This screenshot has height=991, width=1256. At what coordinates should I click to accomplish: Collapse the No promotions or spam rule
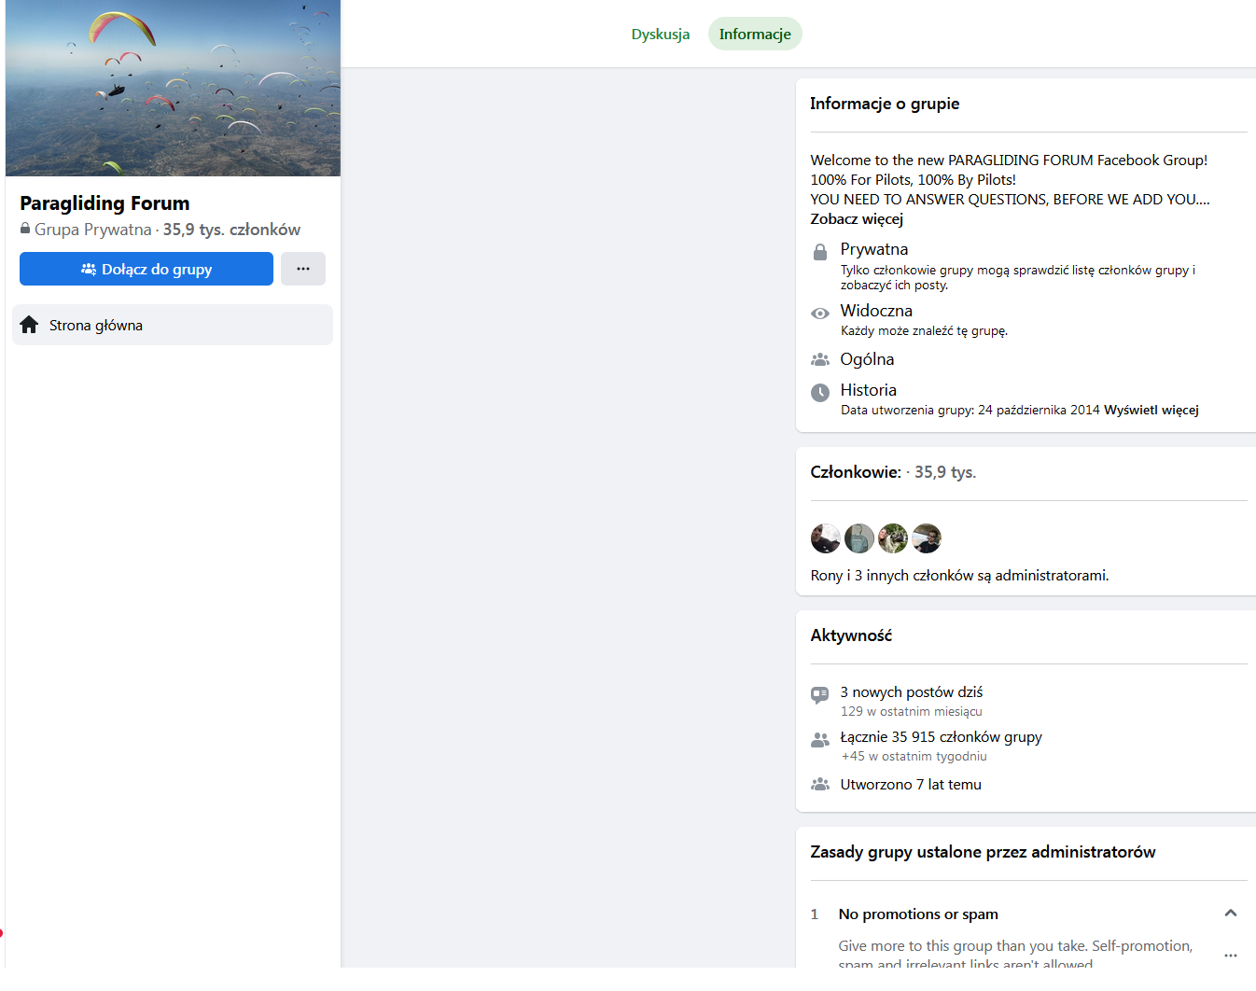coord(1231,914)
